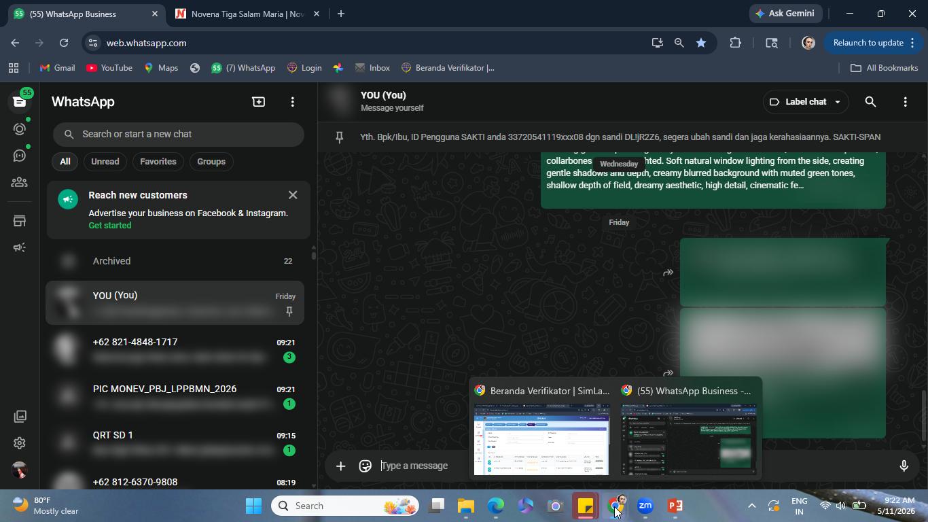This screenshot has height=522, width=928.
Task: Open the Advertise megaphone icon in sidebar
Action: tap(19, 247)
